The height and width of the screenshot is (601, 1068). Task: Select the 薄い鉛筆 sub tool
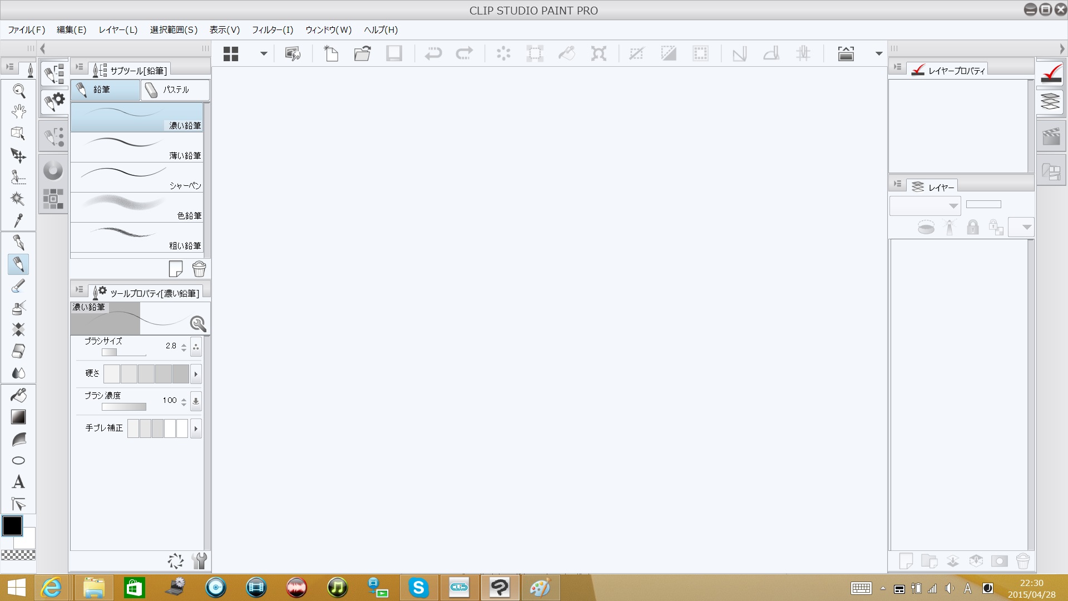pos(137,147)
